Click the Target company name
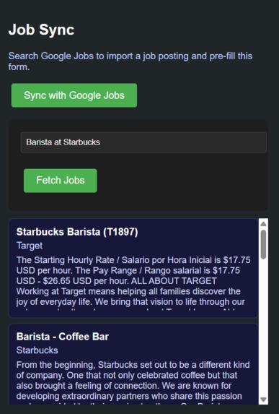This screenshot has width=279, height=414. (x=30, y=246)
